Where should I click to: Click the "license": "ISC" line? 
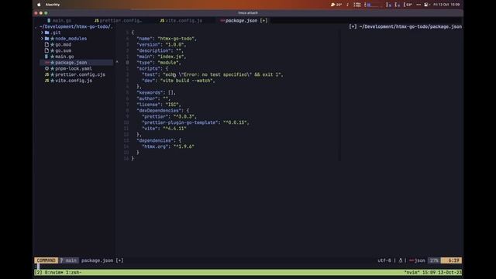tap(159, 105)
